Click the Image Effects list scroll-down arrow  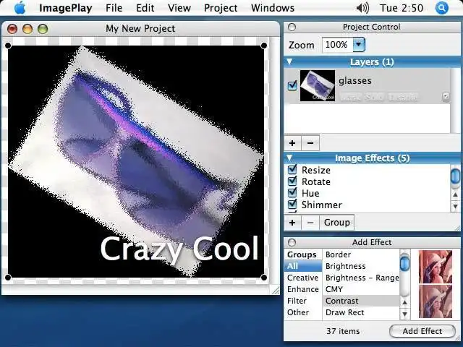point(455,207)
